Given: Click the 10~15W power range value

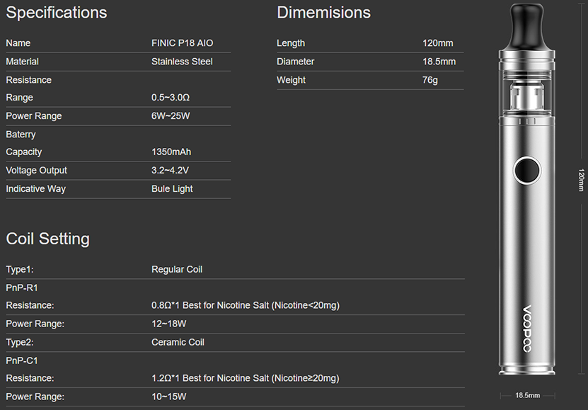Looking at the screenshot, I should 168,397.
